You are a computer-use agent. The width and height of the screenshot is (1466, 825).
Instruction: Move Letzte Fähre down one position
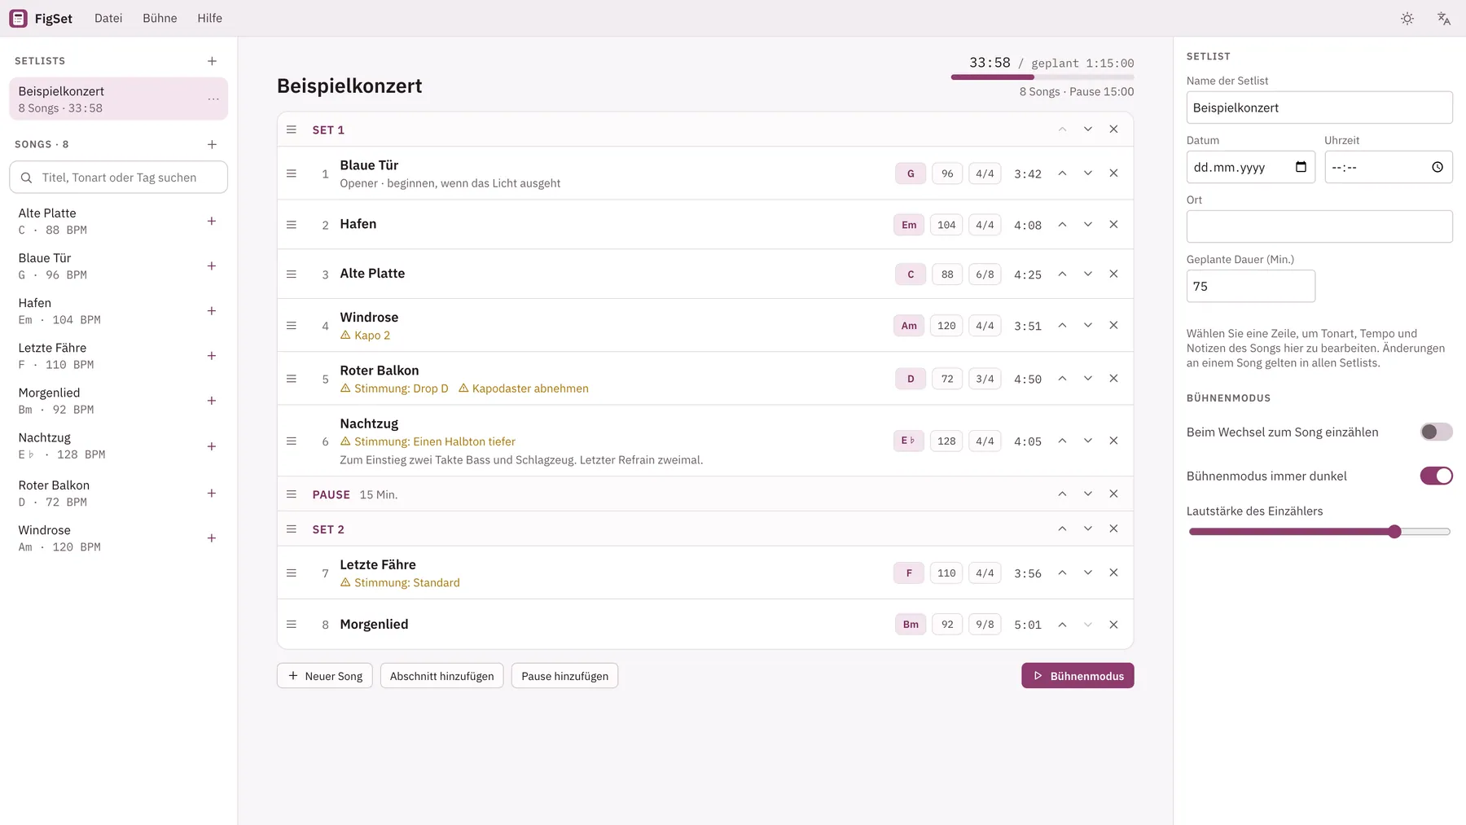tap(1087, 573)
